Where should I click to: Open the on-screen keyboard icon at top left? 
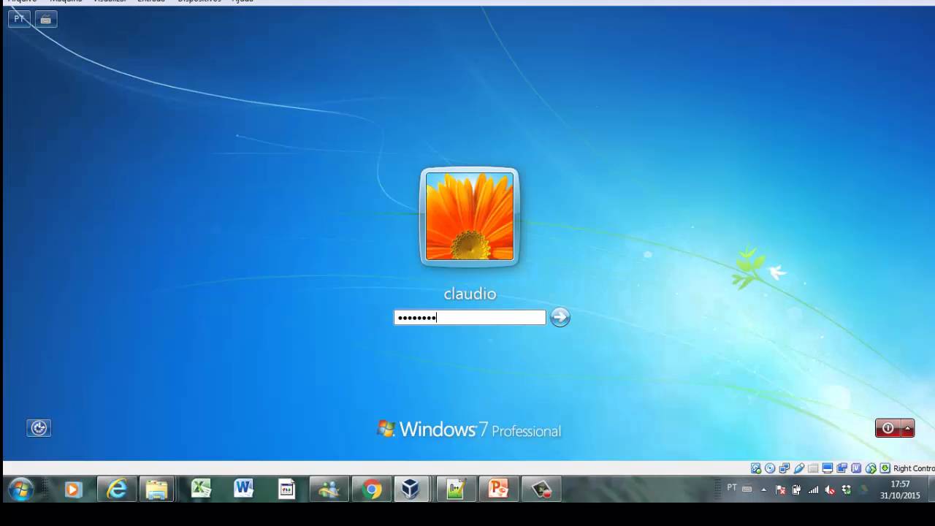click(x=45, y=19)
